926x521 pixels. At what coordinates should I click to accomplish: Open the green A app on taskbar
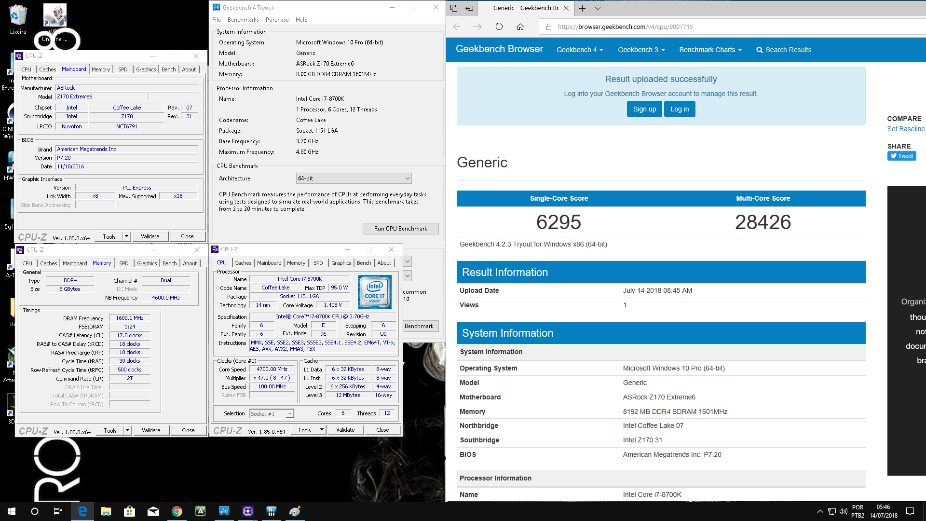pos(201,511)
